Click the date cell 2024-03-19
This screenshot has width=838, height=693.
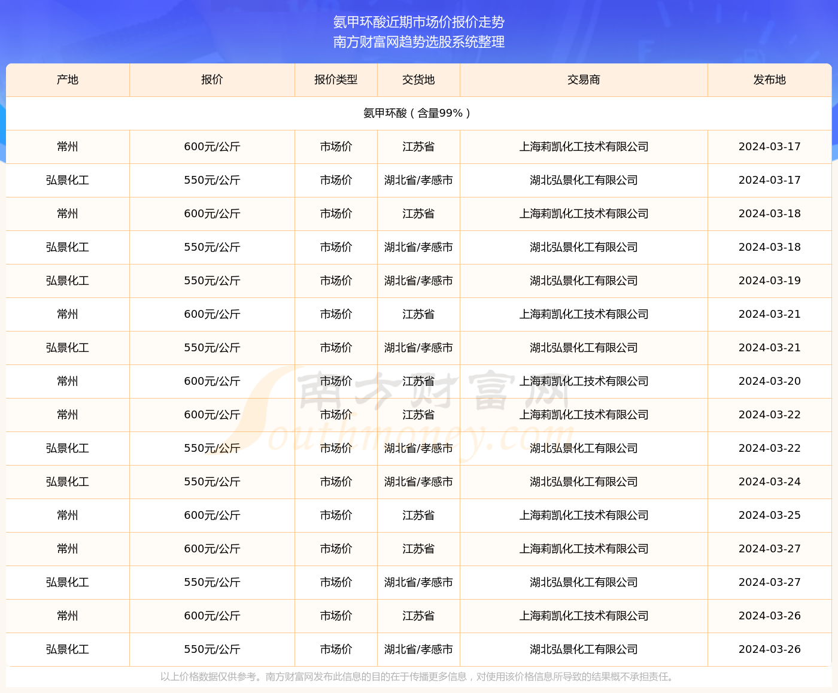pyautogui.click(x=770, y=281)
